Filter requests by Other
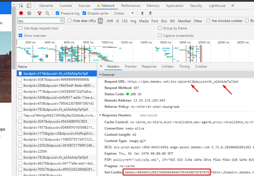This screenshot has width=254, height=176. click(198, 21)
